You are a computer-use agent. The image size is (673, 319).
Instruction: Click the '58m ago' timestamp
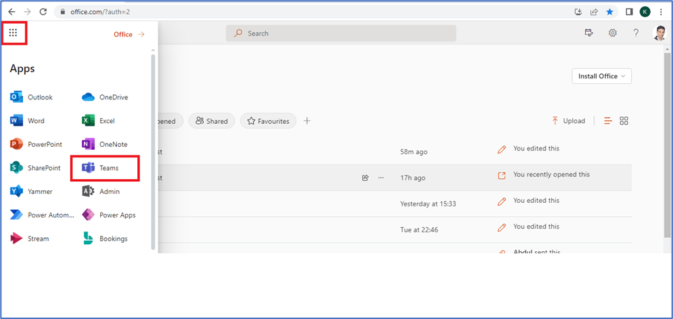point(413,152)
